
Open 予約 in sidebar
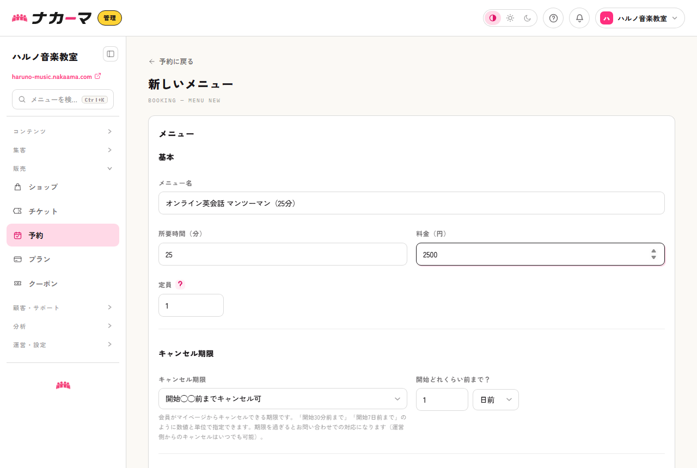[63, 235]
